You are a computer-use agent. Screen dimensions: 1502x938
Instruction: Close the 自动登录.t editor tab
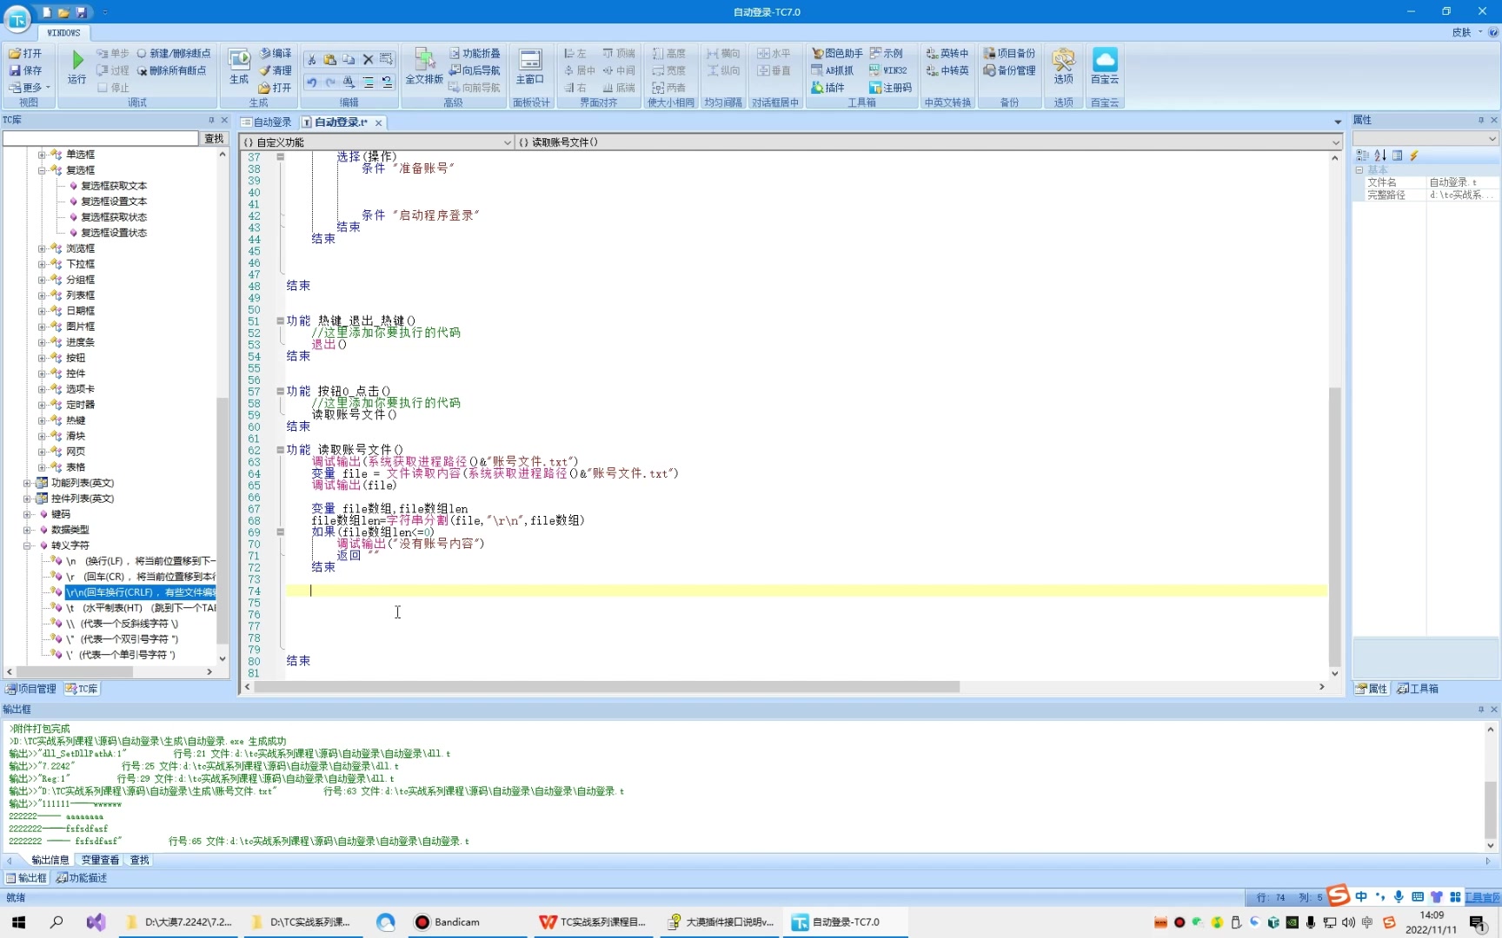(x=379, y=122)
